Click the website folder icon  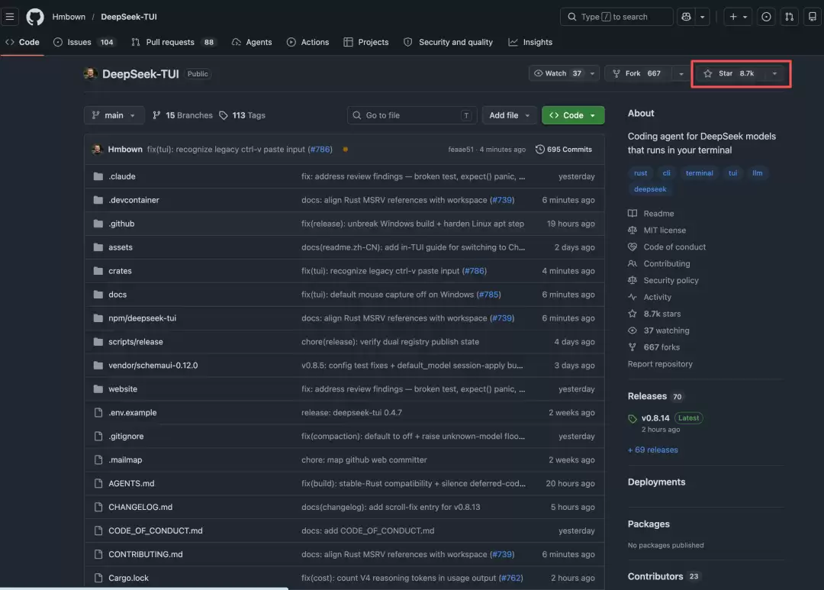click(x=98, y=389)
